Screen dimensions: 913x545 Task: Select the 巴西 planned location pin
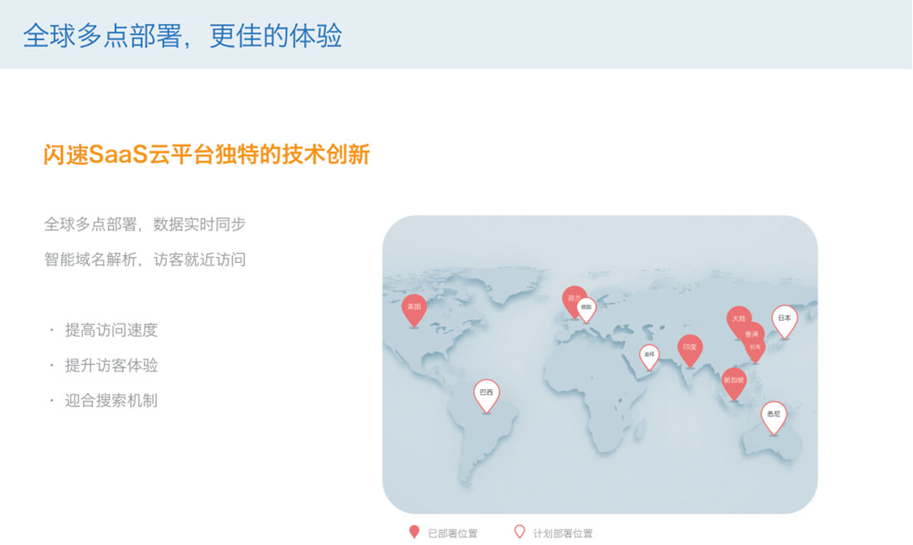click(x=486, y=393)
